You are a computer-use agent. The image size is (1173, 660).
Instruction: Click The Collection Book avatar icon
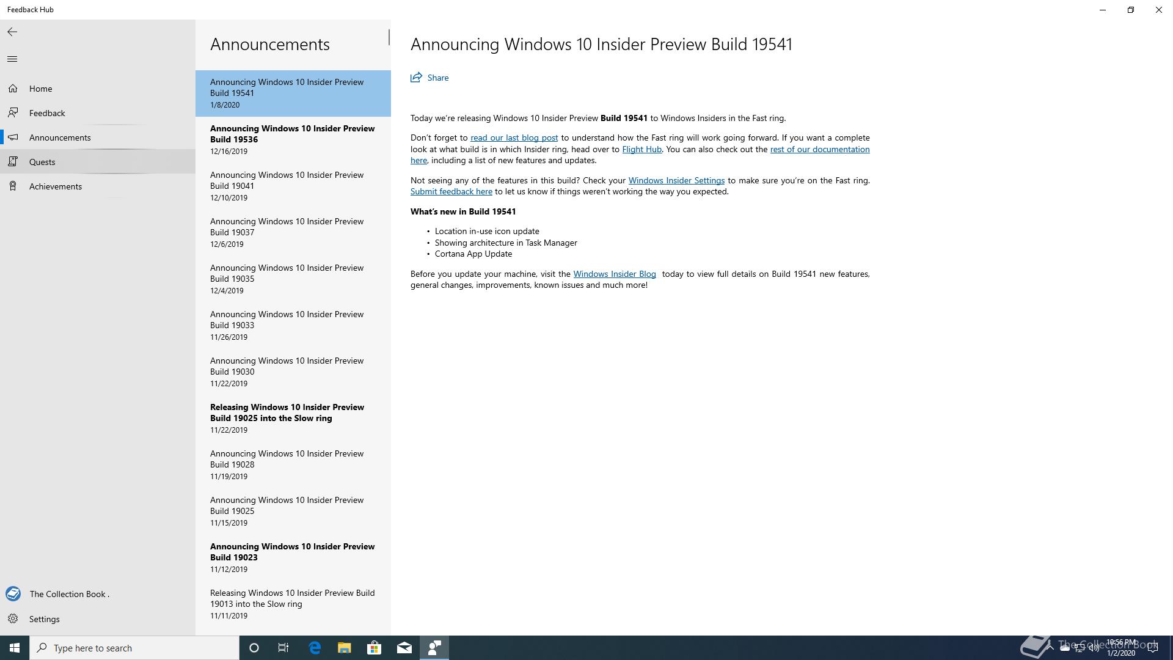pos(13,594)
